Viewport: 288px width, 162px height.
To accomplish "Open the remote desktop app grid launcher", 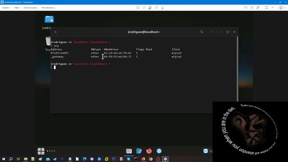I will coord(41,151).
